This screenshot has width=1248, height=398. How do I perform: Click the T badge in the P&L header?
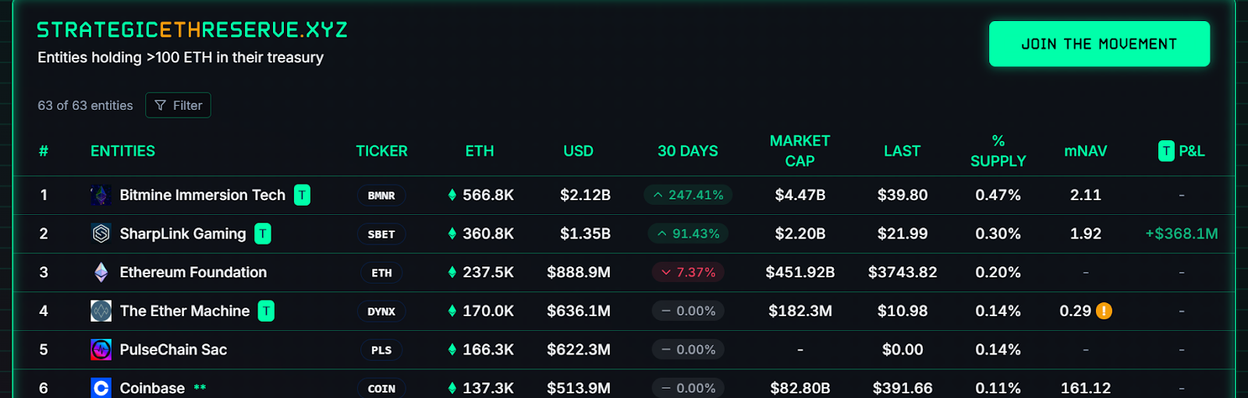[x=1166, y=151]
